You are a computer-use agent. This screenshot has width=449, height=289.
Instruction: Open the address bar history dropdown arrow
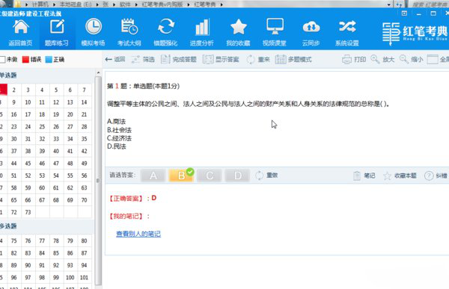pos(388,4)
